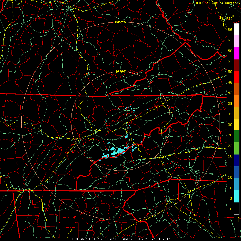Screen dimensions: 241x241
Task: Click the 'NEXLAB-College of DuPage' credit text
Action: 214,3
